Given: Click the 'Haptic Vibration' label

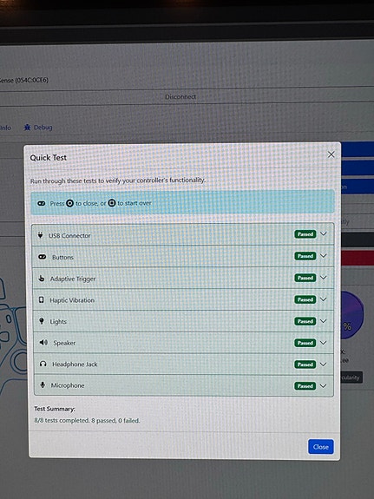Looking at the screenshot, I should point(72,300).
